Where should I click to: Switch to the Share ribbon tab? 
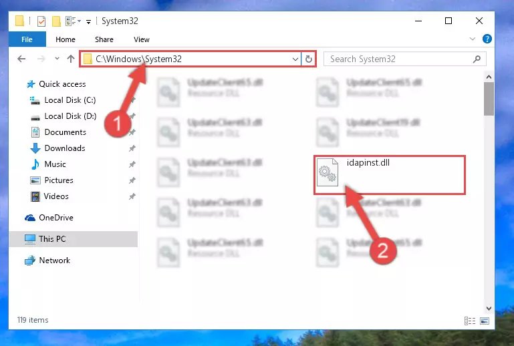pyautogui.click(x=104, y=39)
